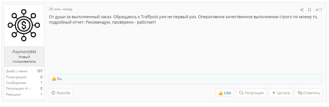Click the Реакции count value
Screen dimensions: 329x107
click(42, 94)
